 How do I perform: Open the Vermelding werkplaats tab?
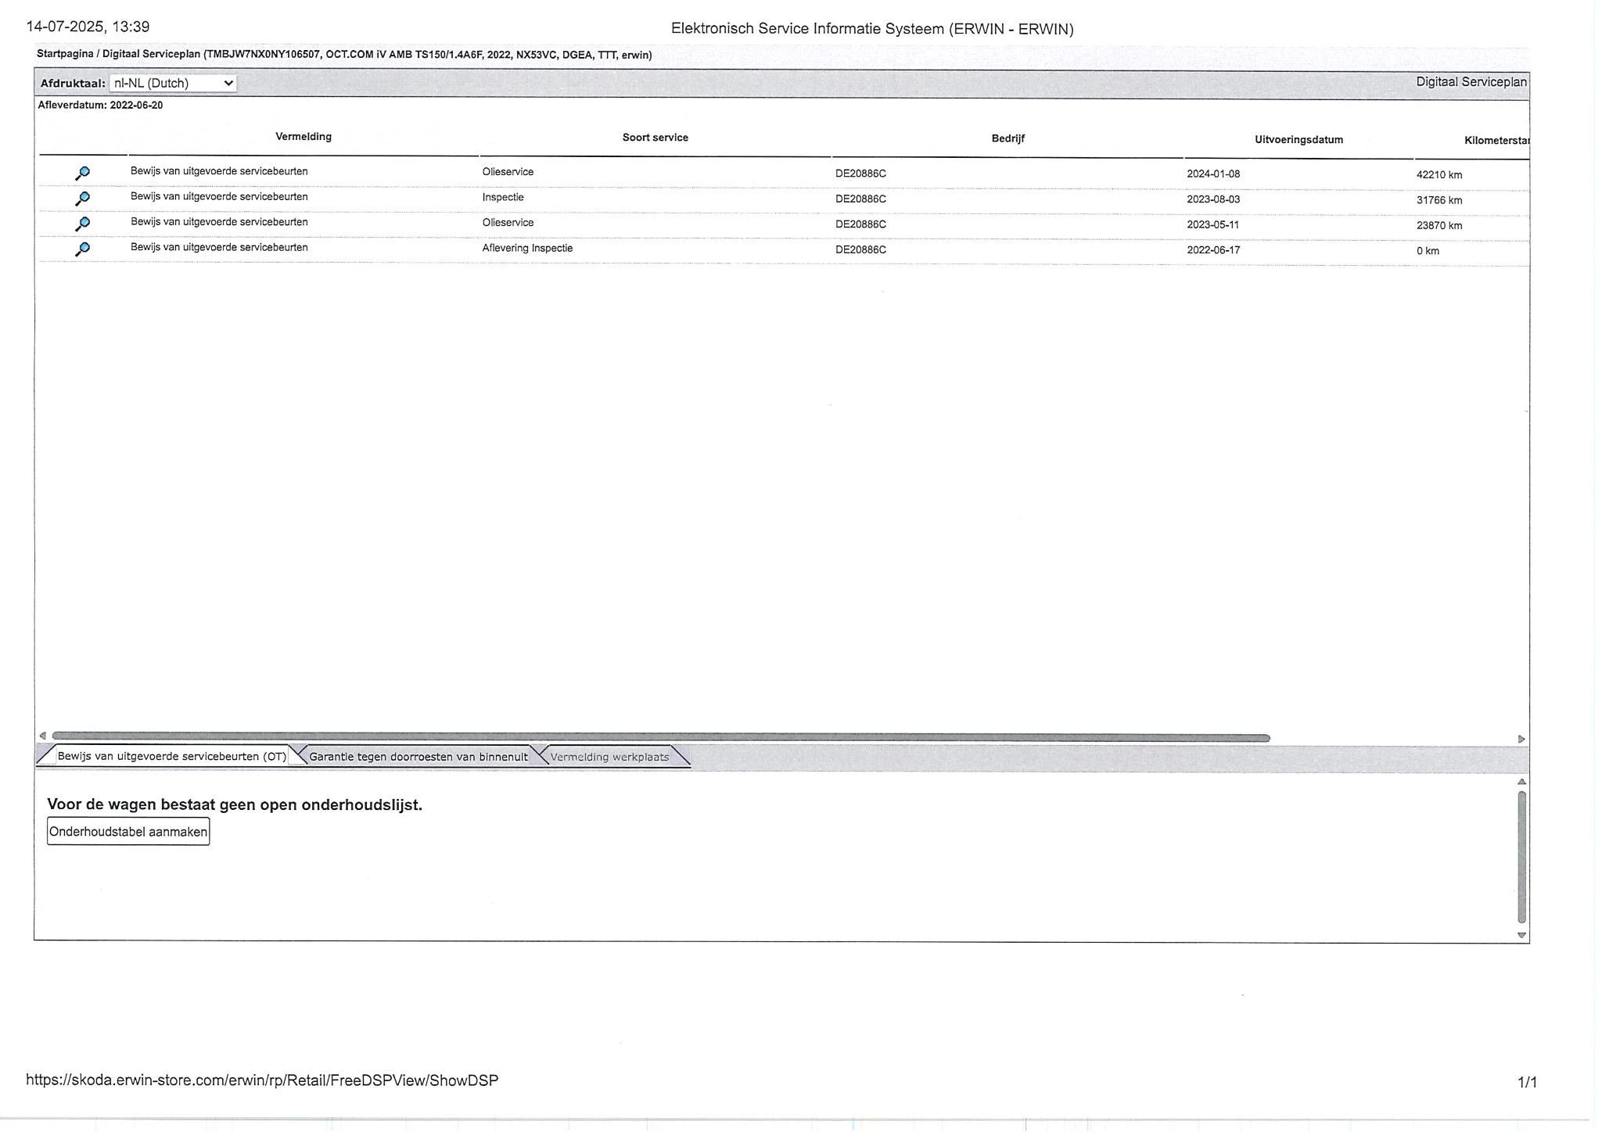(609, 757)
